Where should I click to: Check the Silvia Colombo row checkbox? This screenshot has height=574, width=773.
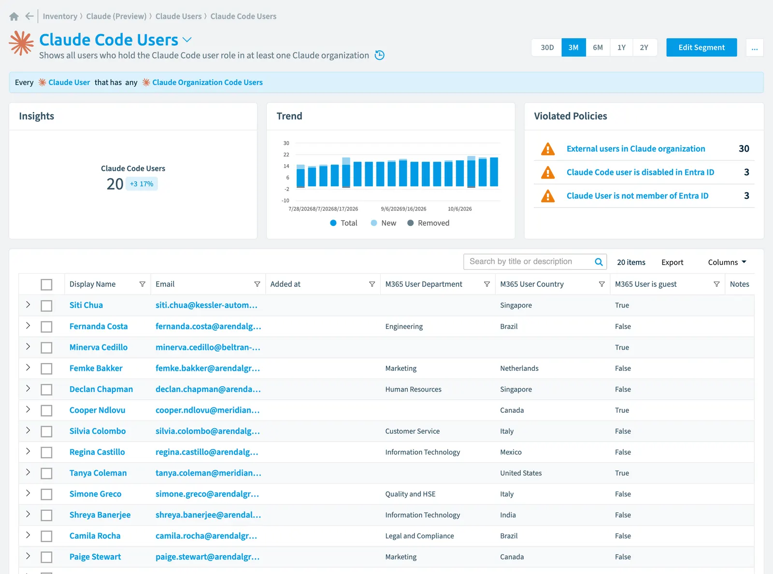[x=46, y=432]
